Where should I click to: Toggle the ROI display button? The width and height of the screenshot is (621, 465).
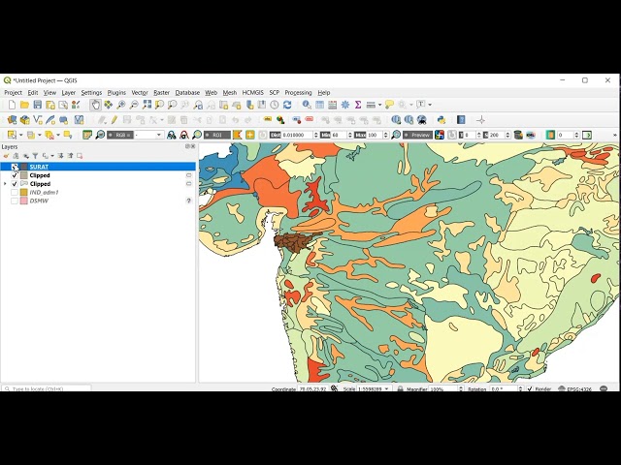217,135
